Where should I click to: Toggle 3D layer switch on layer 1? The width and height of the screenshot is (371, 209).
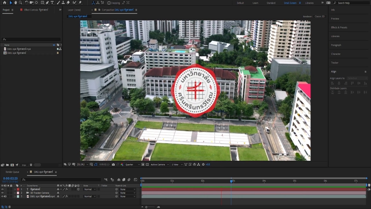[78, 189]
